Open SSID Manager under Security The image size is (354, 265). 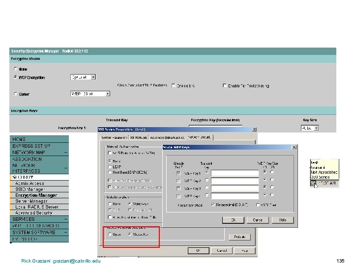pos(39,189)
